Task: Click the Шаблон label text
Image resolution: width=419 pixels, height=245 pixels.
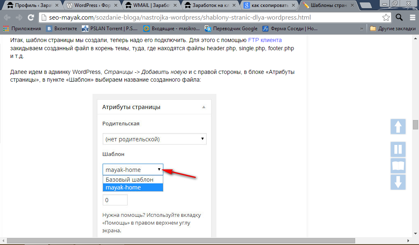Action: (113, 154)
